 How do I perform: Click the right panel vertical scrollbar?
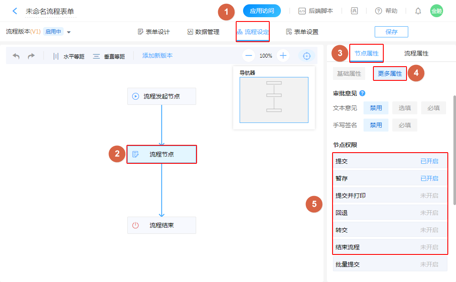[x=454, y=150]
